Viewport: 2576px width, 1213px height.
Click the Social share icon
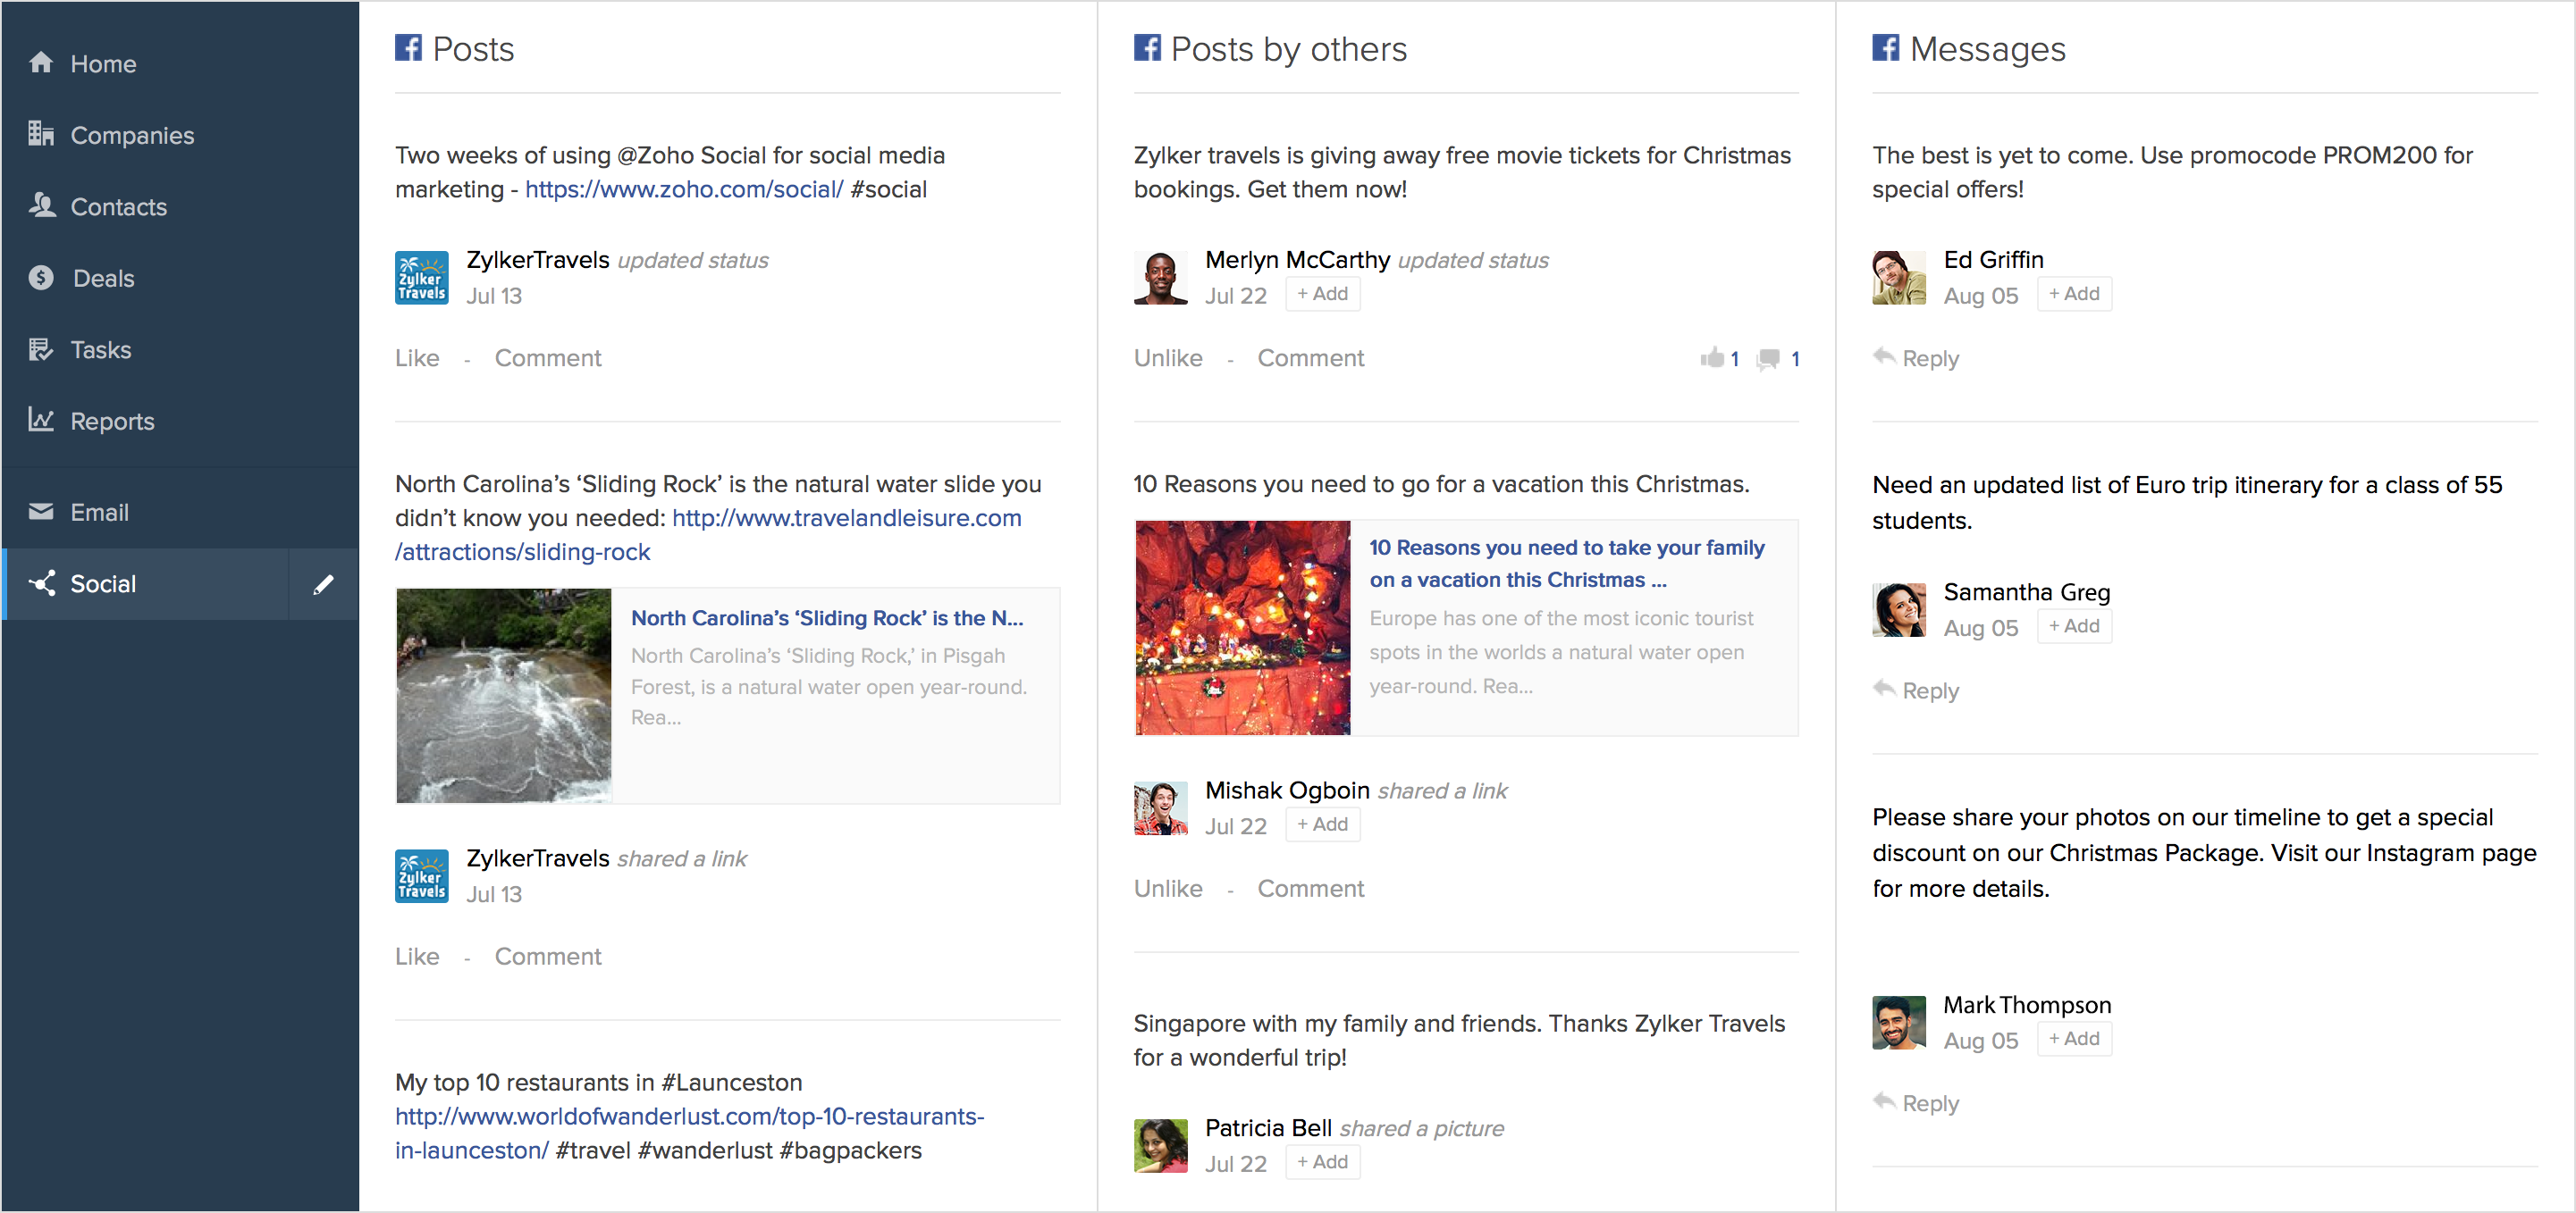click(x=41, y=582)
